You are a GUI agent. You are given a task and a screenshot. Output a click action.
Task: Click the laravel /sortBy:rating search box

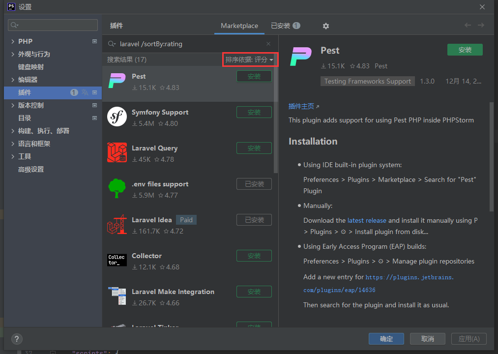[x=191, y=44]
